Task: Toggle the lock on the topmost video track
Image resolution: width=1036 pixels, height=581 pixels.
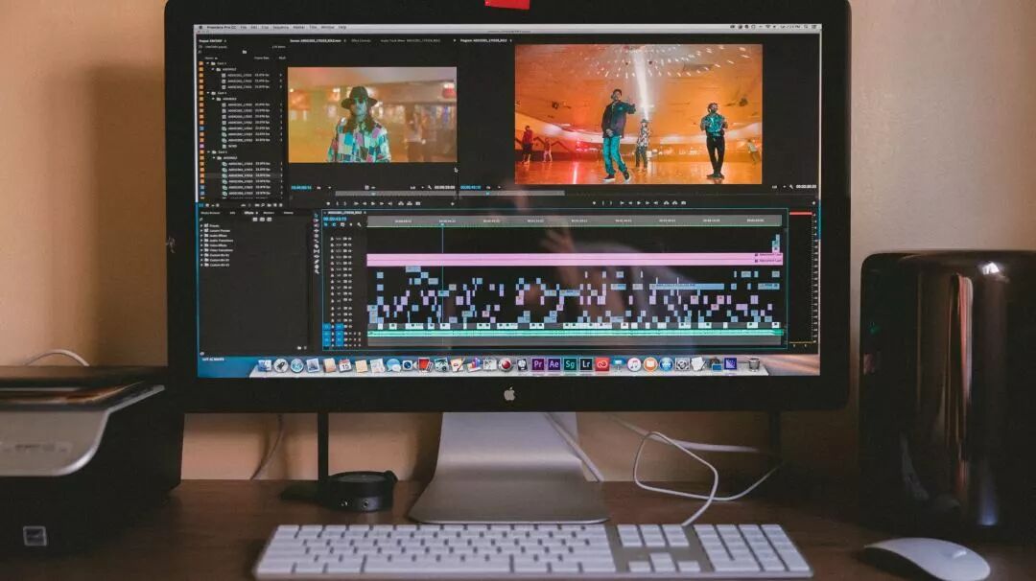Action: pos(332,239)
